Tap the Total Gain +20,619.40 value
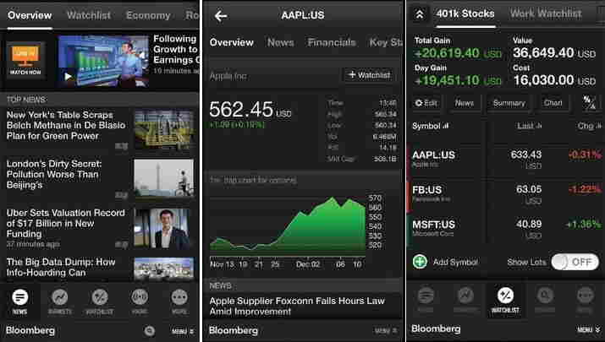The width and height of the screenshot is (605, 342). (458, 53)
